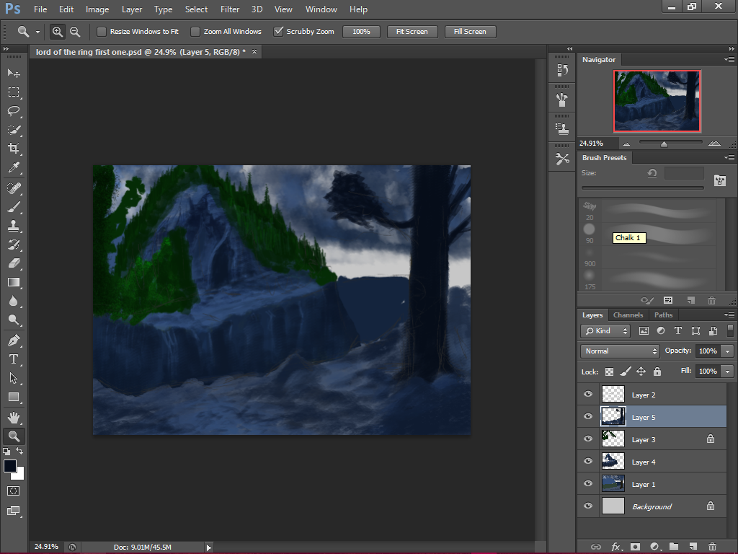
Task: Select the Hand tool
Action: (14, 418)
